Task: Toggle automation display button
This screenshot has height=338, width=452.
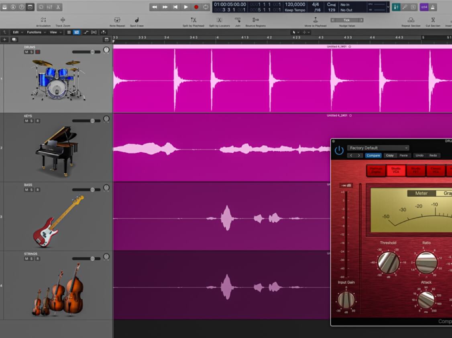Action: [x=86, y=32]
